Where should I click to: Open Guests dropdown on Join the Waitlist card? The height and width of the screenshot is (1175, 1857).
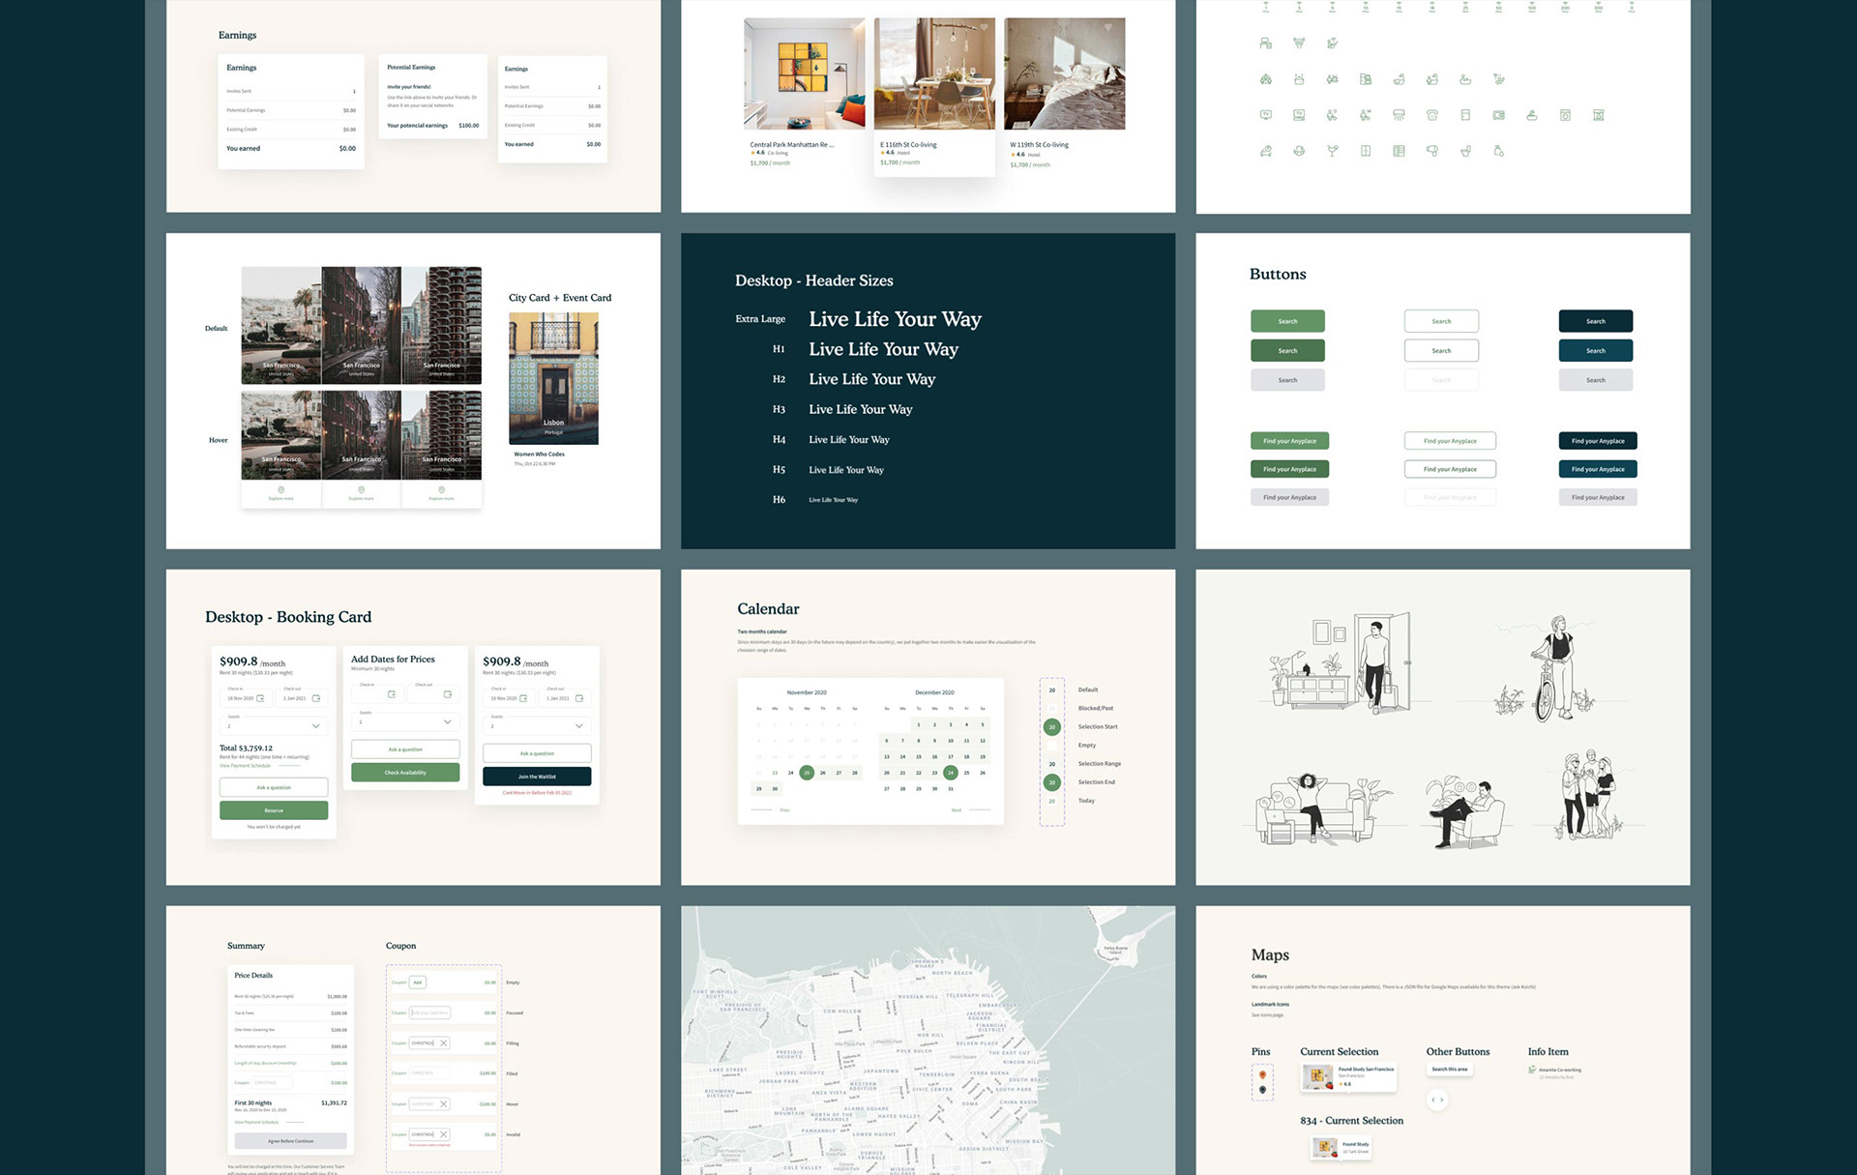(x=578, y=725)
